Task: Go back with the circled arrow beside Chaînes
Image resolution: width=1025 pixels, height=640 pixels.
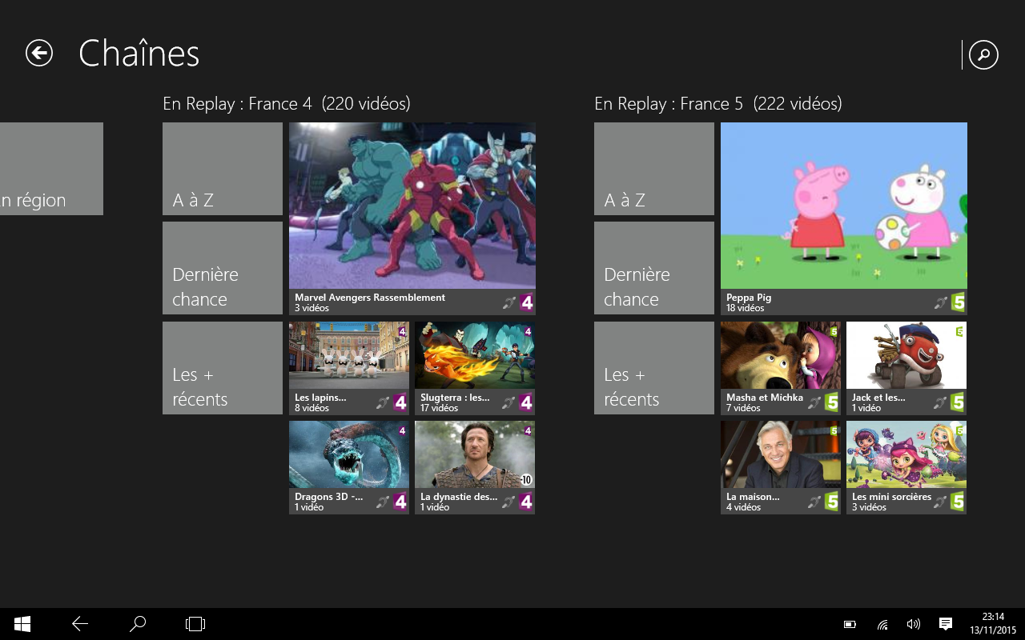Action: (x=39, y=53)
